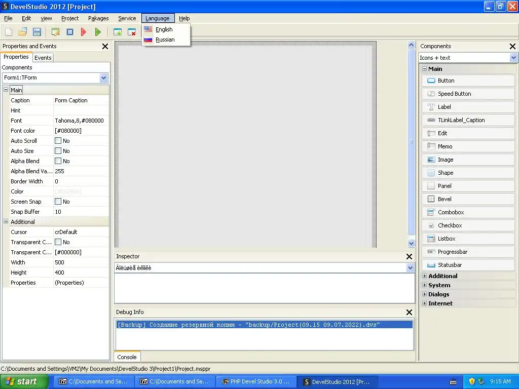
Task: Select the Progressbar component
Action: coord(468,252)
